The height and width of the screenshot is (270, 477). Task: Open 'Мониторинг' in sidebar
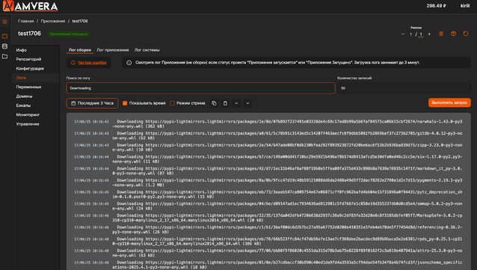click(28, 114)
